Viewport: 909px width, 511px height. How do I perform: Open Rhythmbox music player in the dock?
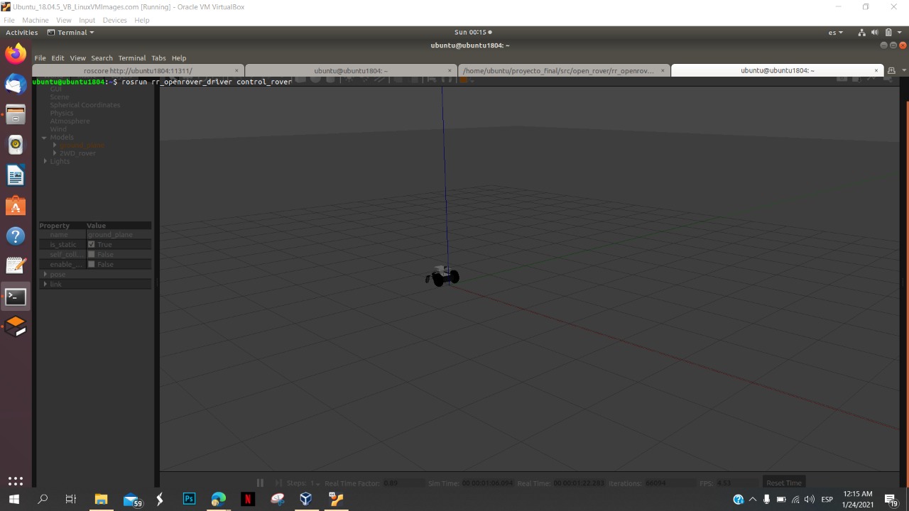pos(16,145)
